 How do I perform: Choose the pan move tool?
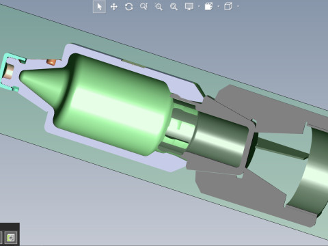(x=114, y=7)
